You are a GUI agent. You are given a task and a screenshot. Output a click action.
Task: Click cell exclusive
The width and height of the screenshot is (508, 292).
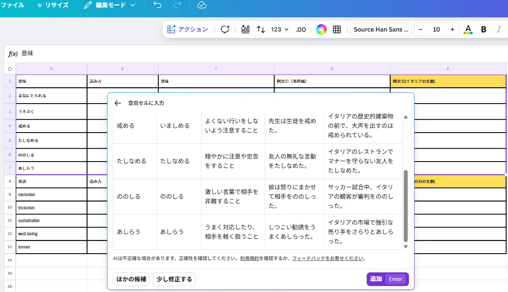[x=51, y=195]
